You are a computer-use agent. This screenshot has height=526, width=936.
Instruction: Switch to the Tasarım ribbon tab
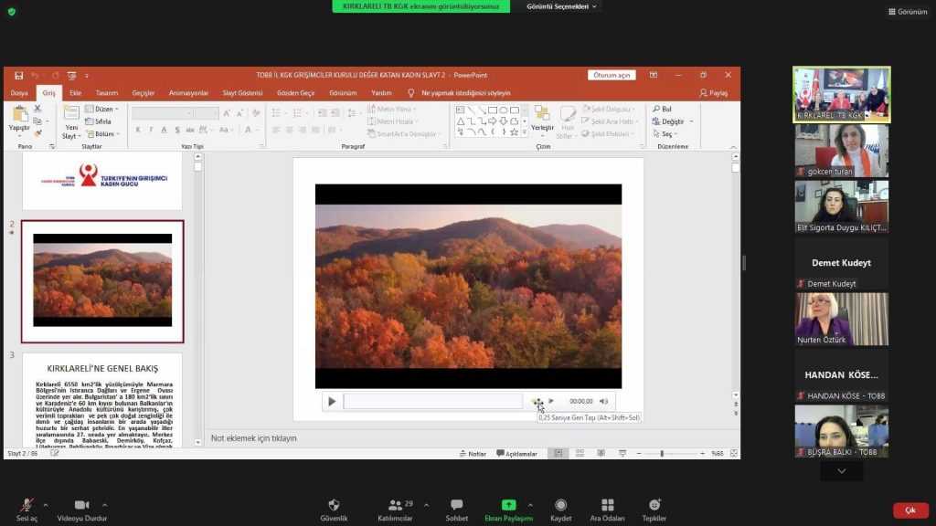point(107,93)
